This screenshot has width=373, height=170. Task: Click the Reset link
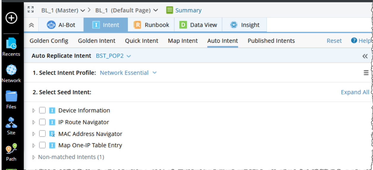[x=334, y=41]
